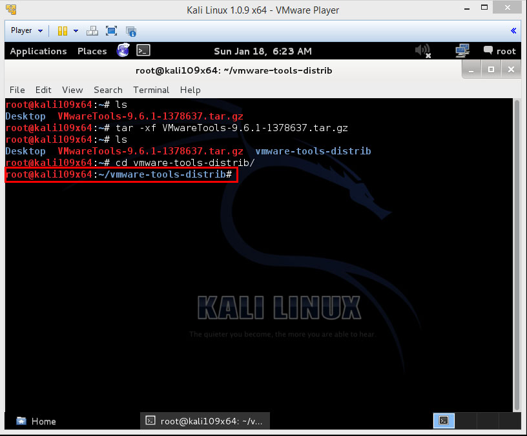This screenshot has height=436, width=527.
Task: Maximize the terminal window
Action: pyautogui.click(x=491, y=70)
